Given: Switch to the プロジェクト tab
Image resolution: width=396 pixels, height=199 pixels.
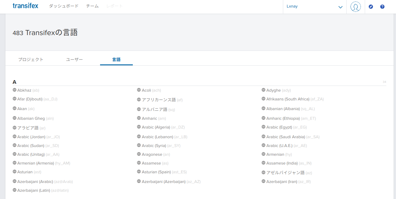Looking at the screenshot, I should tap(31, 60).
